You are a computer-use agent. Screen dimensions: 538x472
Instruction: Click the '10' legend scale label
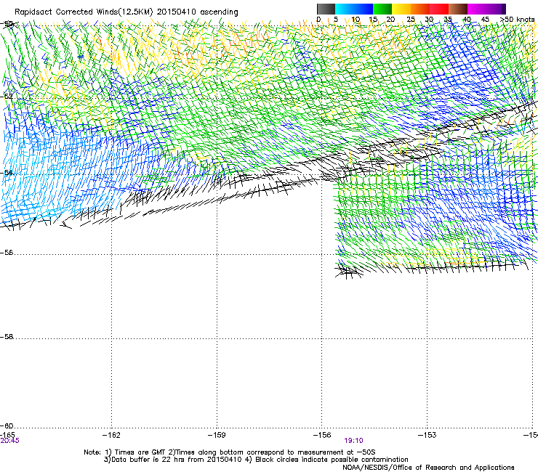356,20
